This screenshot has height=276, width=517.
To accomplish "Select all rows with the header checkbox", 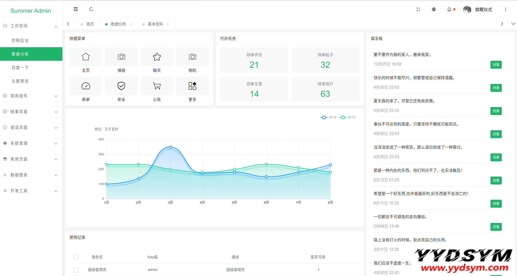I will 76,257.
